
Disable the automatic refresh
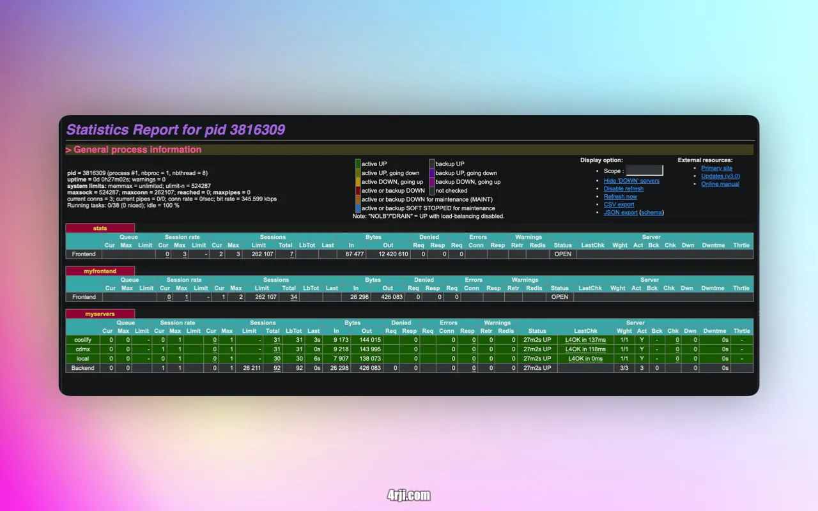(x=623, y=188)
